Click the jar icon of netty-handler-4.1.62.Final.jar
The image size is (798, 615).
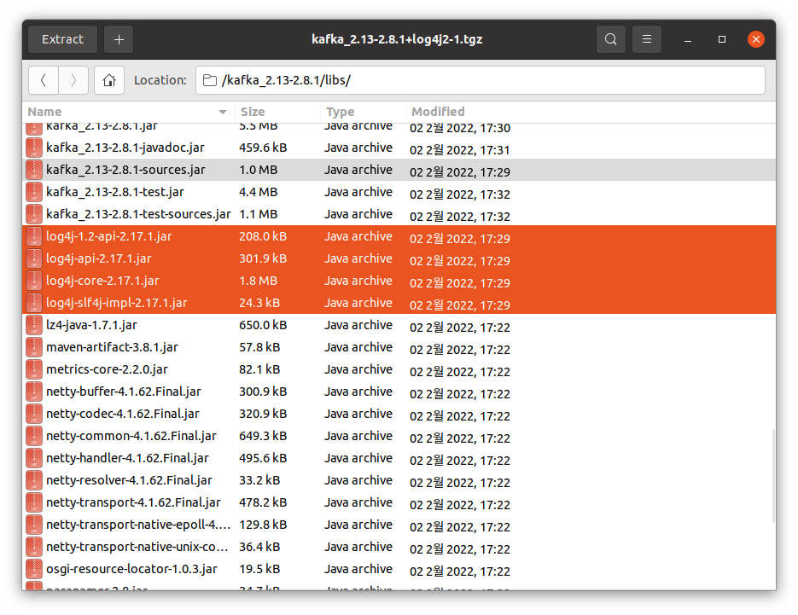point(34,458)
